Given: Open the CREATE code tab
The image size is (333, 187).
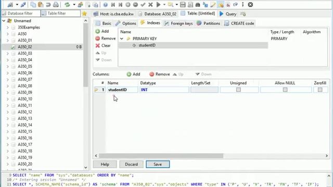Looking at the screenshot, I should point(239,23).
